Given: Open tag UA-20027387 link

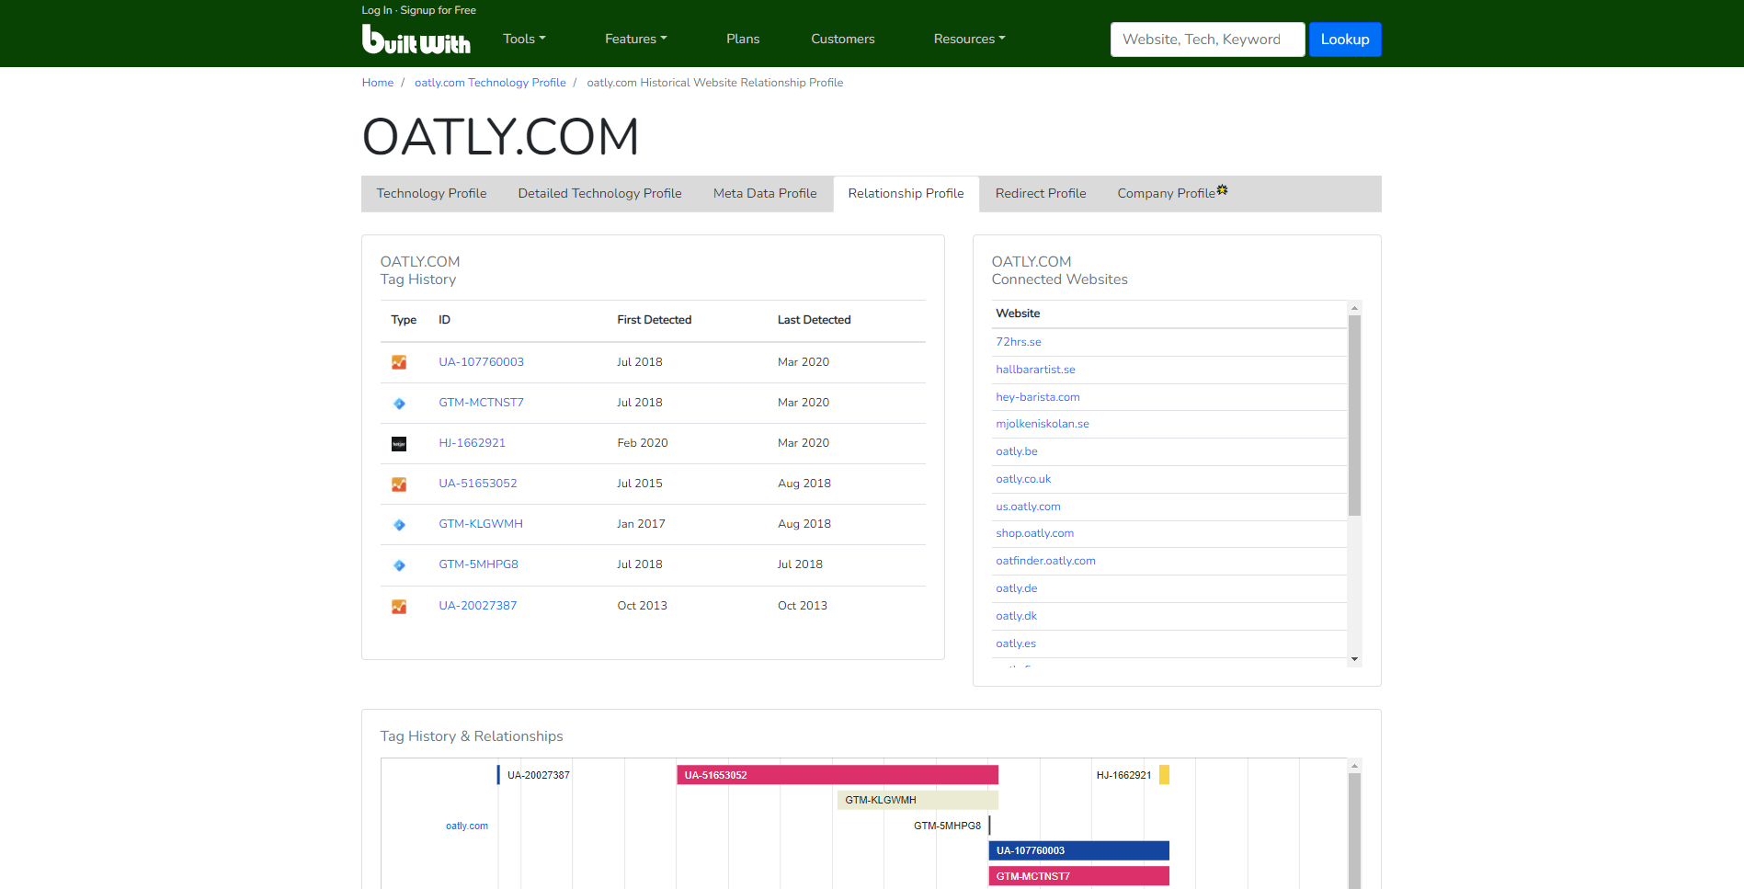Looking at the screenshot, I should pyautogui.click(x=477, y=606).
